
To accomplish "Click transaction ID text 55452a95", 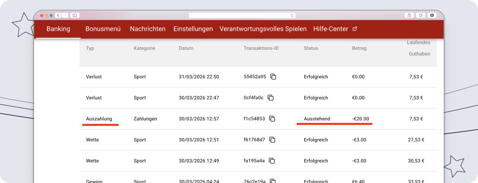I will (x=255, y=77).
